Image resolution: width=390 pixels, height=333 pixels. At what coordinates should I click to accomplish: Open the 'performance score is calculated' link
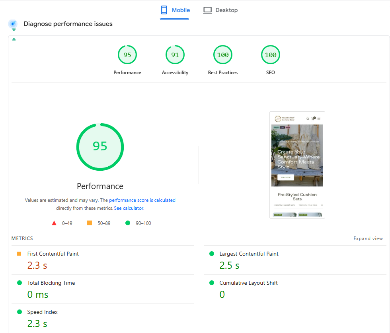pos(142,200)
